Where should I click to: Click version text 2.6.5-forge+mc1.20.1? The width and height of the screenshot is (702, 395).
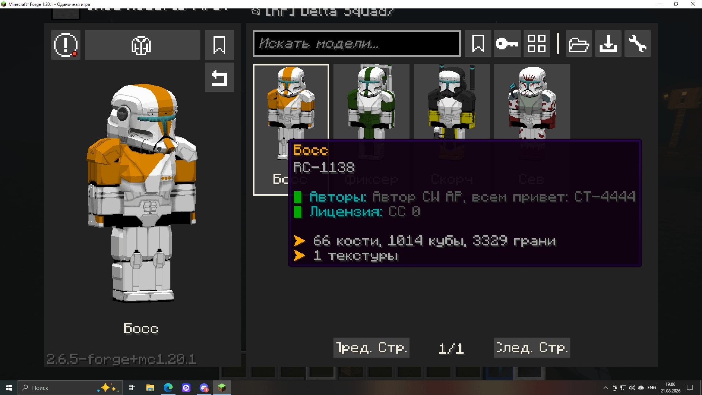(x=121, y=359)
